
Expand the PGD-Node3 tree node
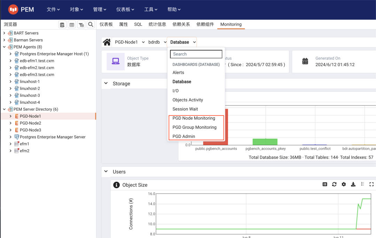pyautogui.click(x=10, y=130)
